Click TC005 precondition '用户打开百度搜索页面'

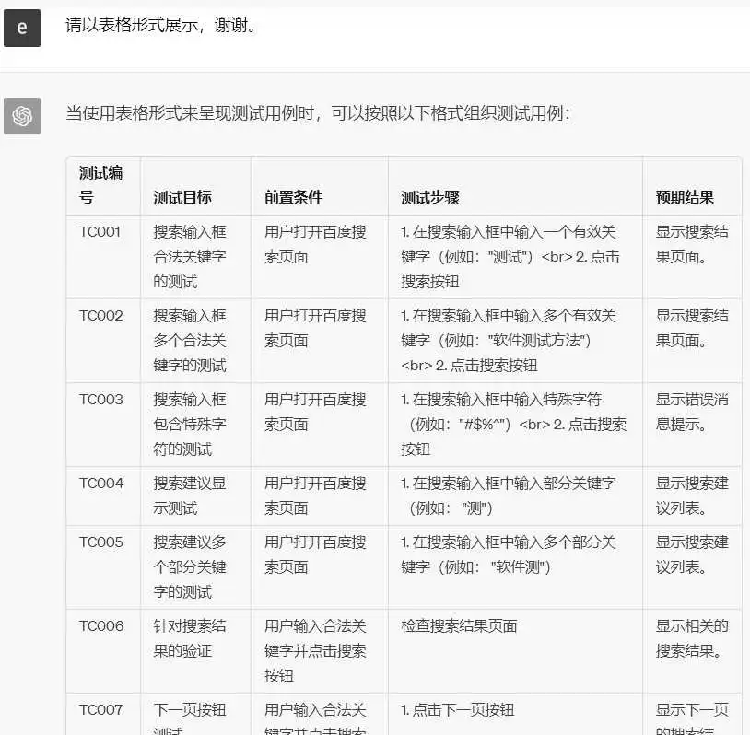click(315, 554)
